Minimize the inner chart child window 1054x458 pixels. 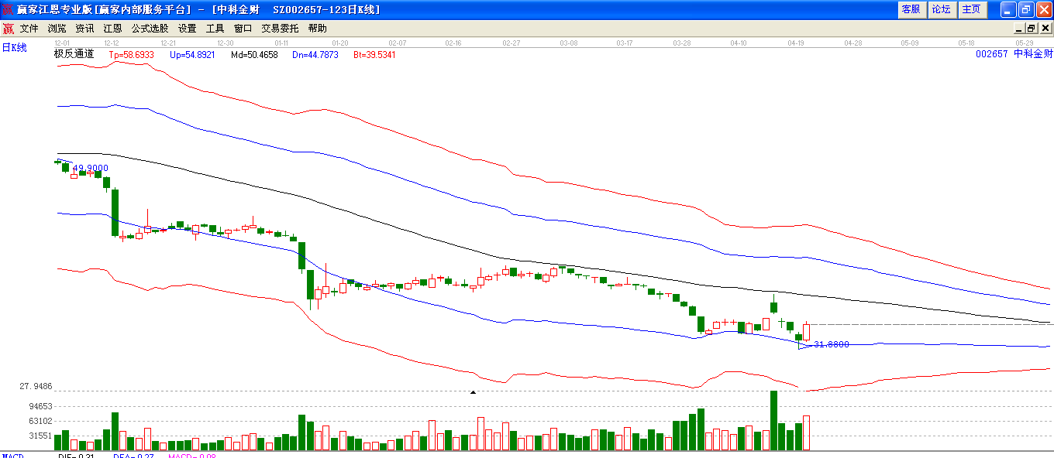1018,29
